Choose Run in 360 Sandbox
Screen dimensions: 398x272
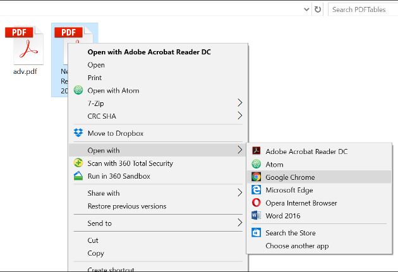158,176
